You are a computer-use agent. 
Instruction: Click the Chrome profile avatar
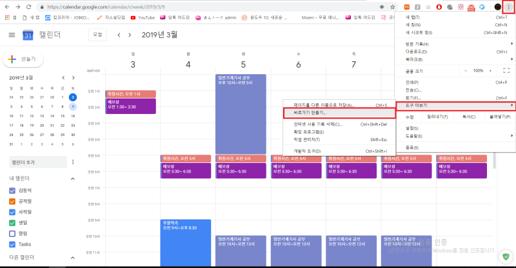(x=497, y=6)
